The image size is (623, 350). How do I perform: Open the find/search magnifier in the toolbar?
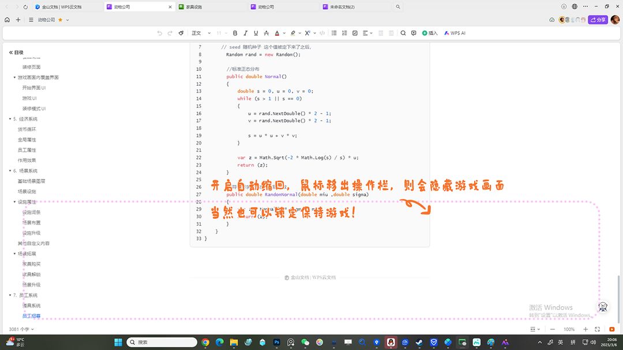coord(403,33)
